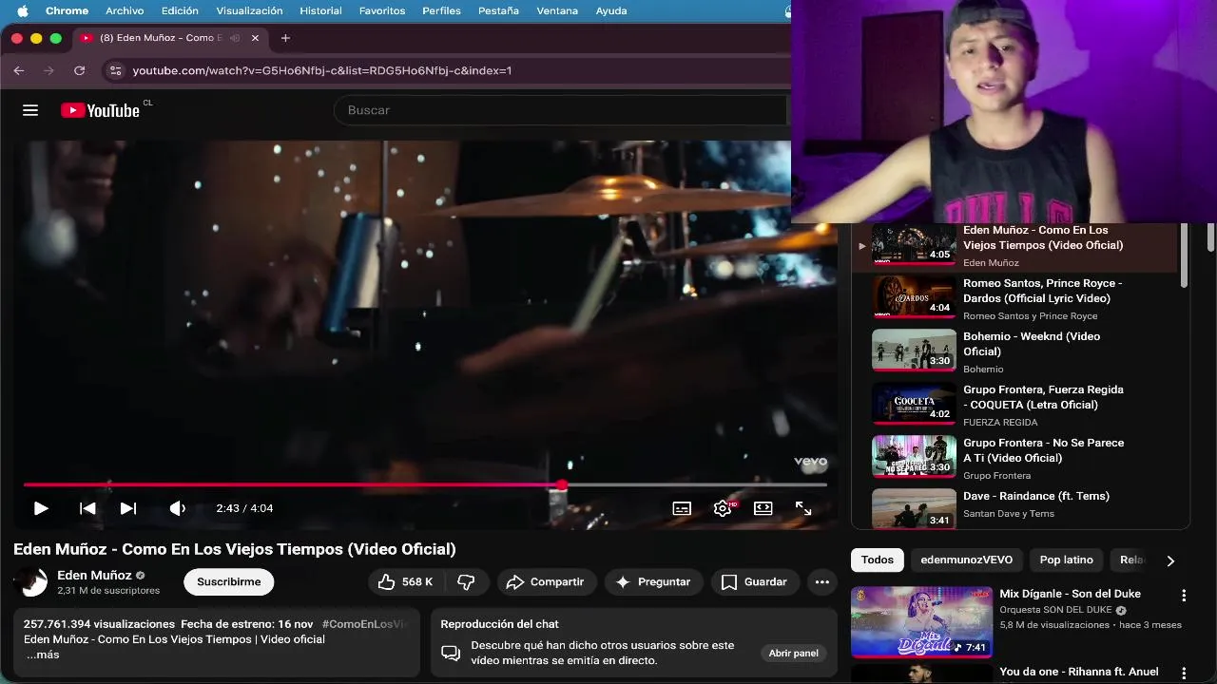Go forward in Chrome
Screen dimensions: 1217x684
[x=48, y=70]
